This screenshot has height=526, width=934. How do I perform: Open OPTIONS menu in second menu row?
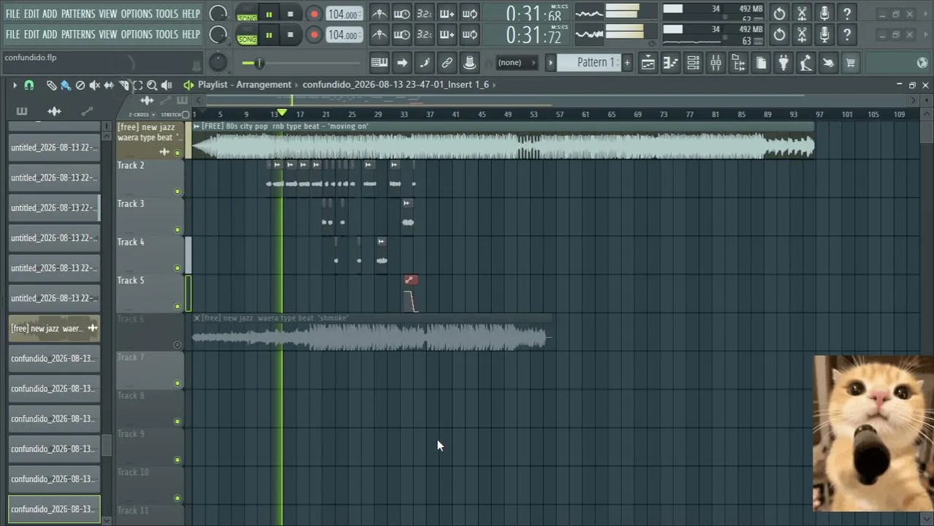tap(137, 34)
